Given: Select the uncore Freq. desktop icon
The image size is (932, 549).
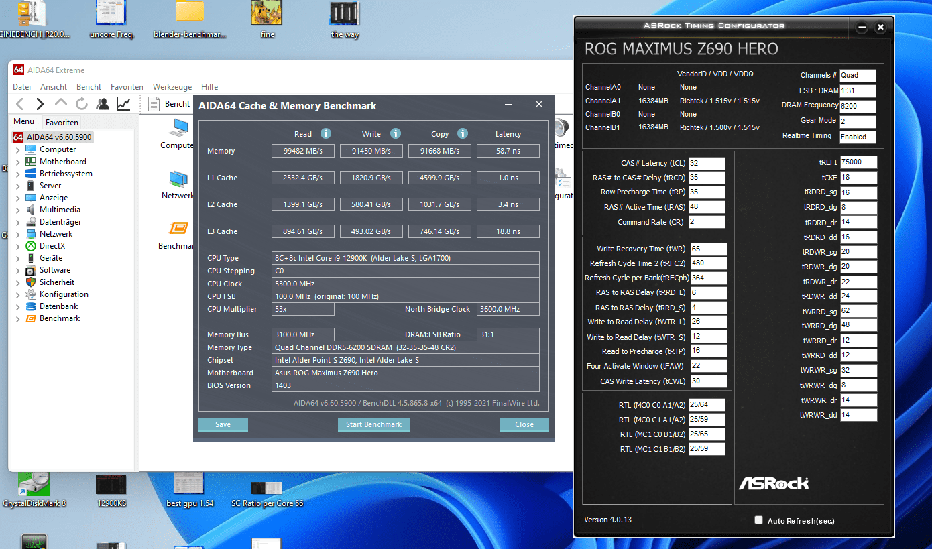Looking at the screenshot, I should (112, 19).
